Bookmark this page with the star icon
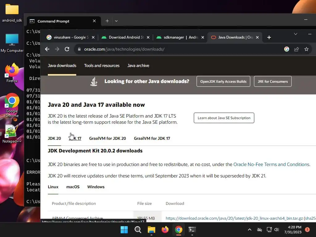Screen dimensions: 316x237 point(306,49)
